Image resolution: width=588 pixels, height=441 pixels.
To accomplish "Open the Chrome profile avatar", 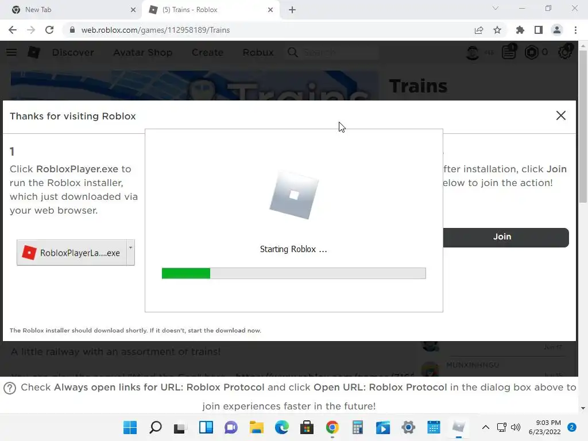I will pos(557,30).
